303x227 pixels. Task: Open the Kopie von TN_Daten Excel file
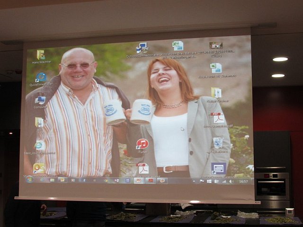pyautogui.click(x=216, y=68)
